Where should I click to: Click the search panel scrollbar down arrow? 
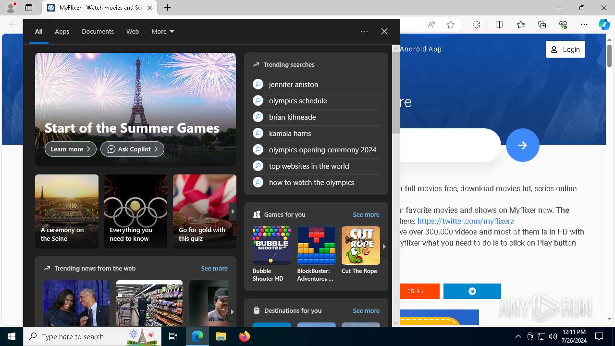[396, 323]
